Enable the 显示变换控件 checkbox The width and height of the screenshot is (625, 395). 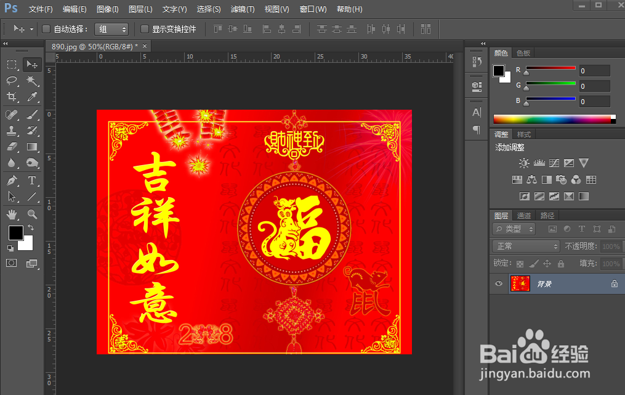pos(145,29)
